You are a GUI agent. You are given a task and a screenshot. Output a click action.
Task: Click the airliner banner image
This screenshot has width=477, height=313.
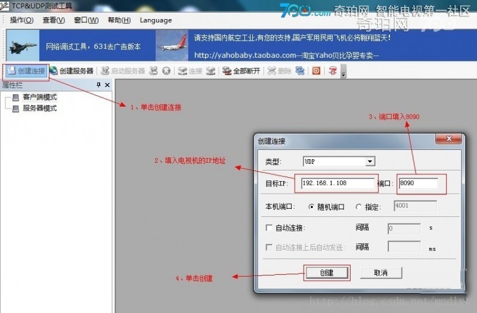pos(172,45)
